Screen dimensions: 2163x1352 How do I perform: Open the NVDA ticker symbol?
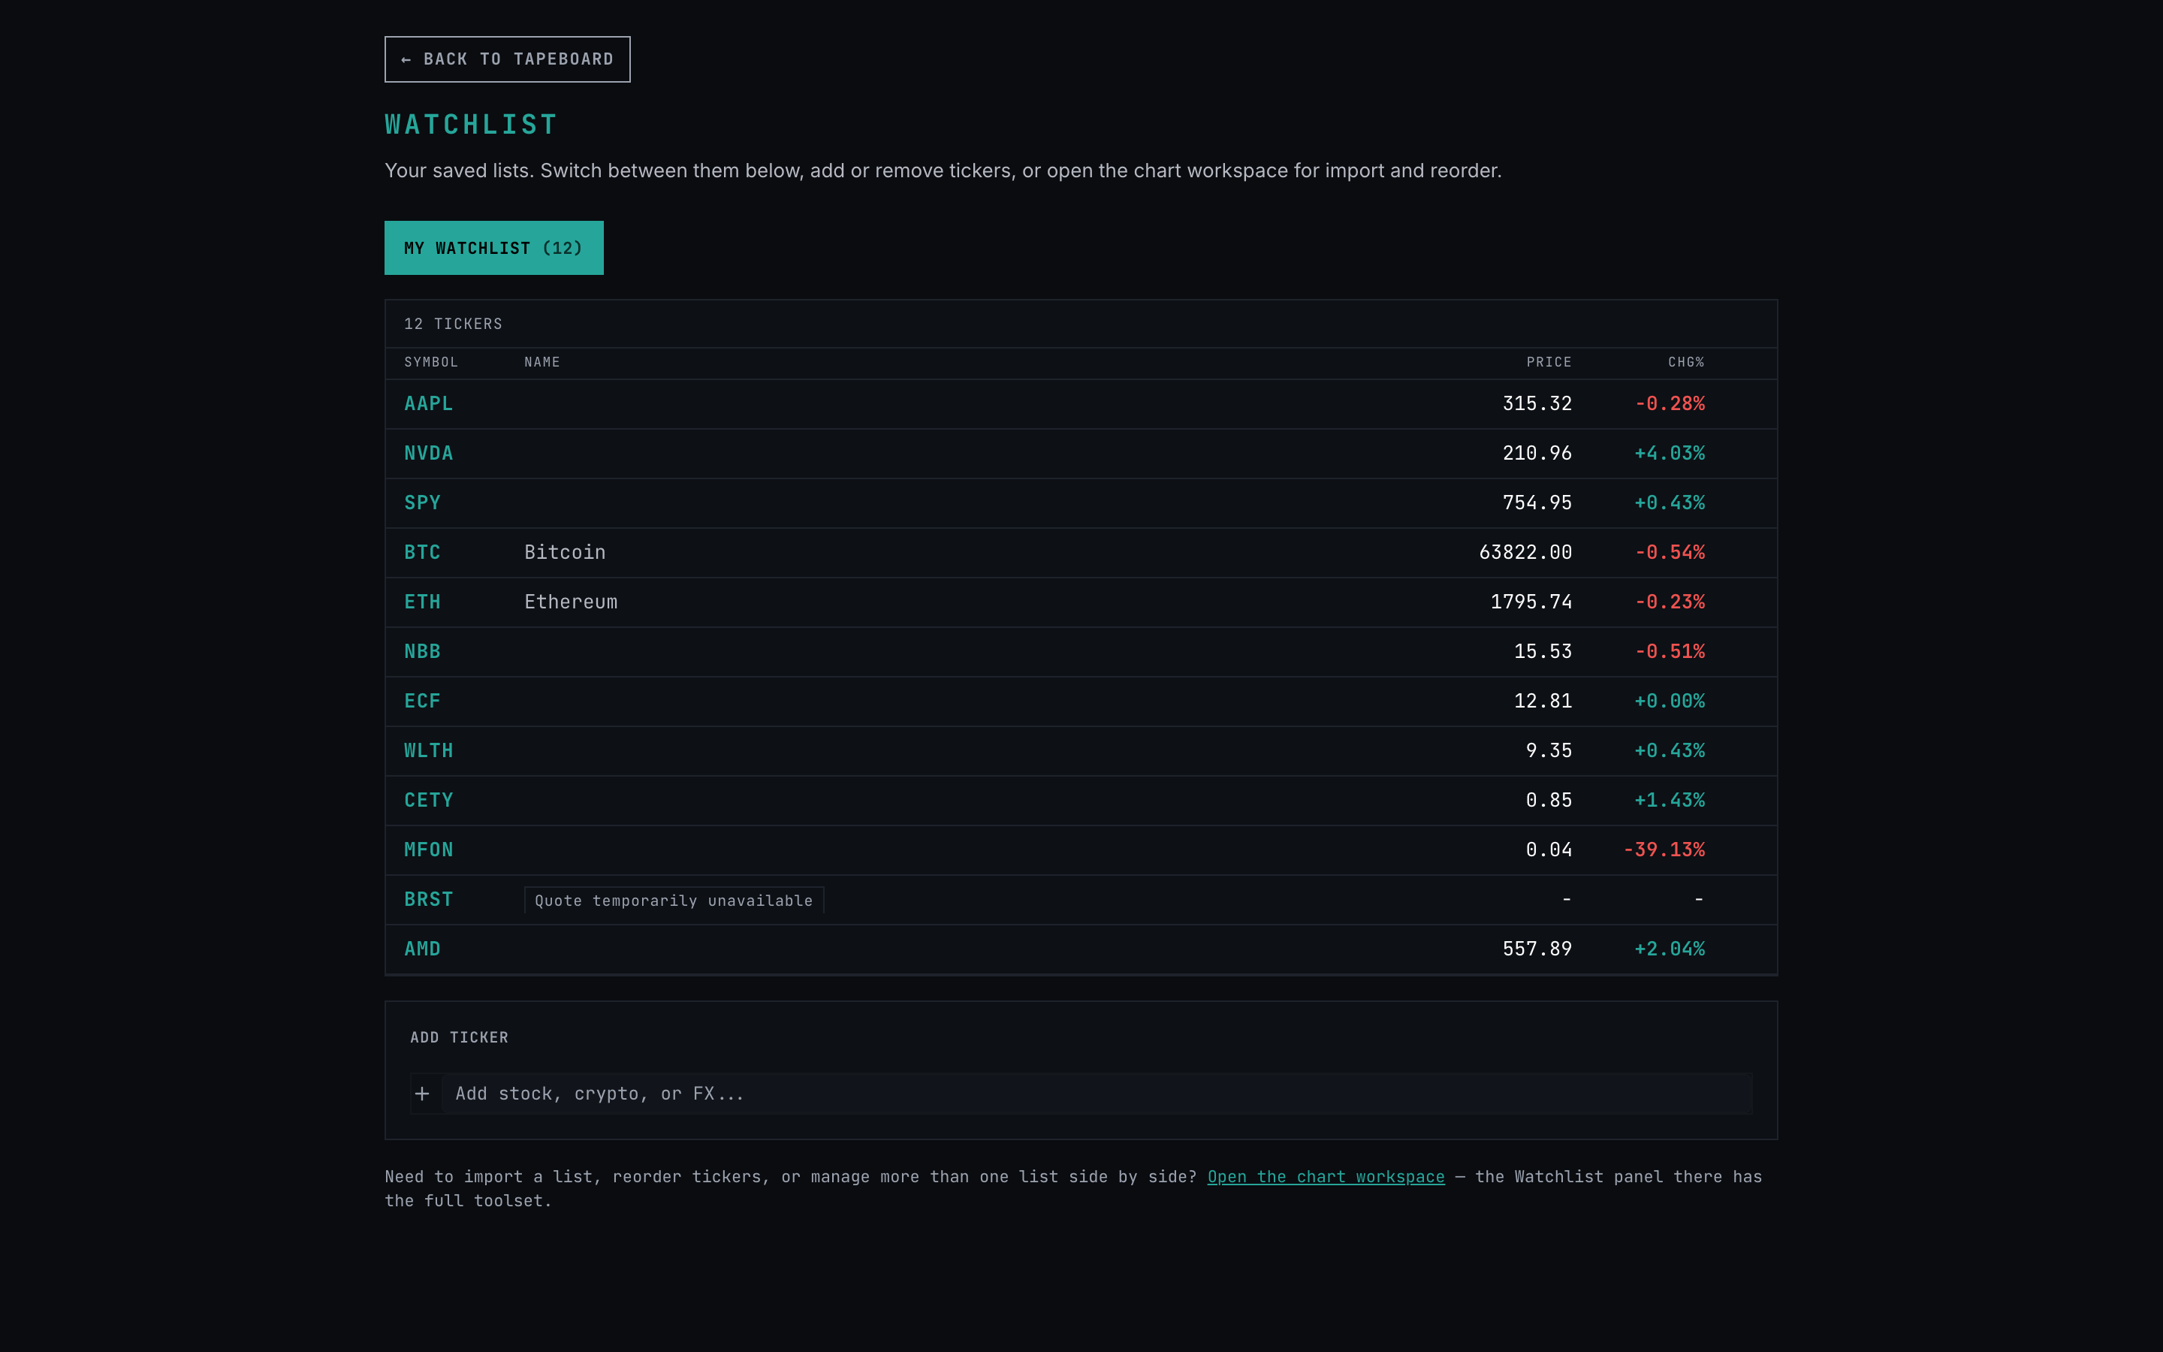pos(428,454)
